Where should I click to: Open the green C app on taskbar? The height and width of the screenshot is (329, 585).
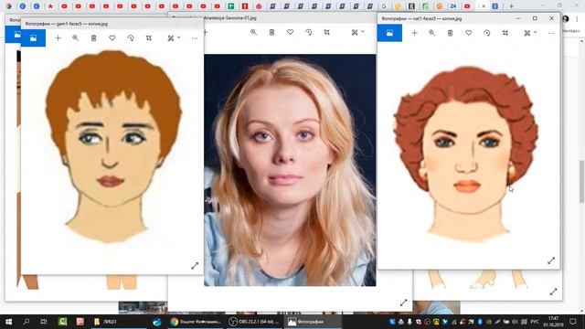(x=62, y=321)
